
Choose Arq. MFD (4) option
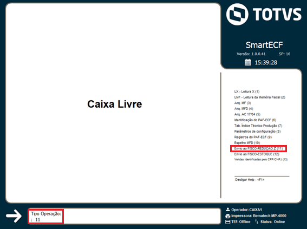pyautogui.click(x=244, y=109)
